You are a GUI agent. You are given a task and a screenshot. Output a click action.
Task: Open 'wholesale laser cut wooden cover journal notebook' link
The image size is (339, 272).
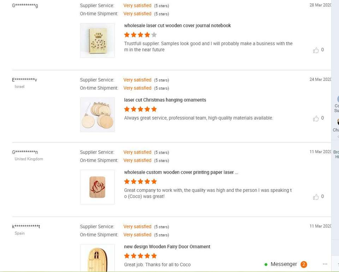[x=177, y=26]
